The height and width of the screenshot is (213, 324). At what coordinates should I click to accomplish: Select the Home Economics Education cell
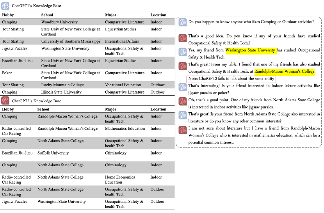[x=120, y=179]
